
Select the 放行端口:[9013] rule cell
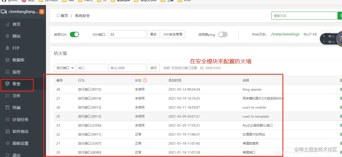90,107
